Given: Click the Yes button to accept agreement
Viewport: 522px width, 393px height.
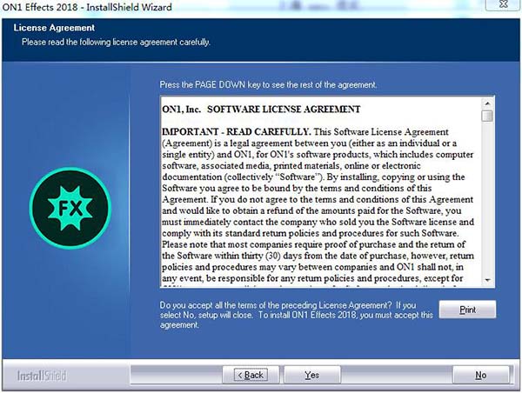Looking at the screenshot, I should (x=312, y=375).
